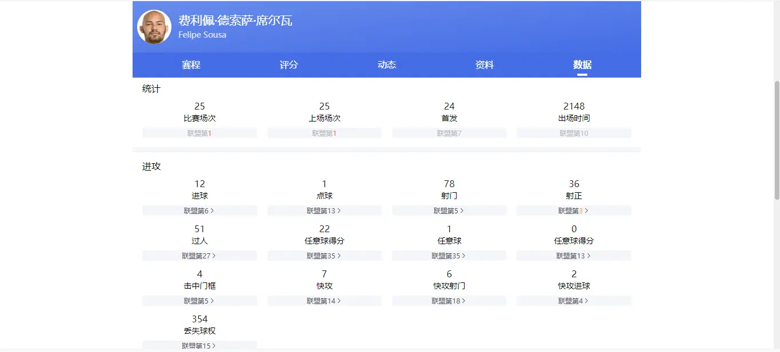Open 联盟第4 rank under 快攻进球

[574, 301]
